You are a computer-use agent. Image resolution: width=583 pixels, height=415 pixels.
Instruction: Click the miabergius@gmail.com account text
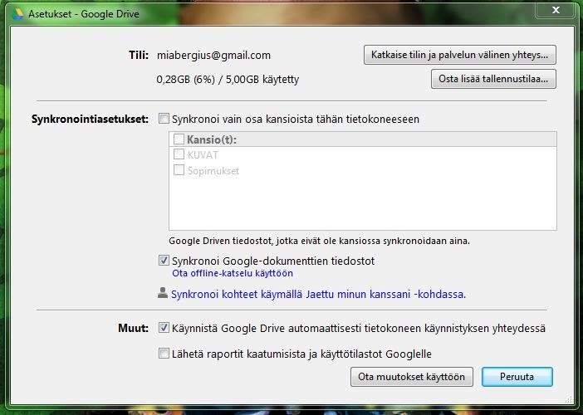213,55
